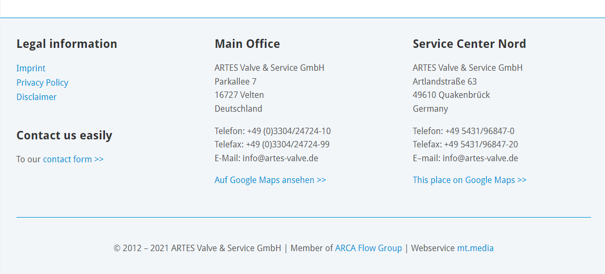Viewport: 605px width, 274px height.
Task: Open the Imprint link
Action: click(x=31, y=69)
